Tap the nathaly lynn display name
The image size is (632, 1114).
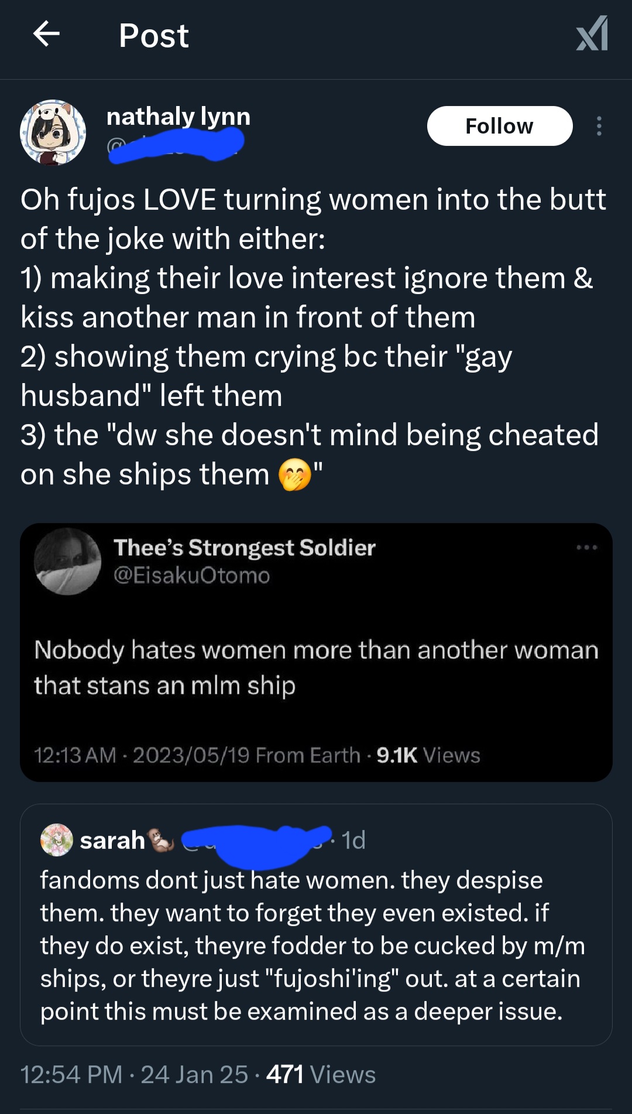(x=178, y=116)
